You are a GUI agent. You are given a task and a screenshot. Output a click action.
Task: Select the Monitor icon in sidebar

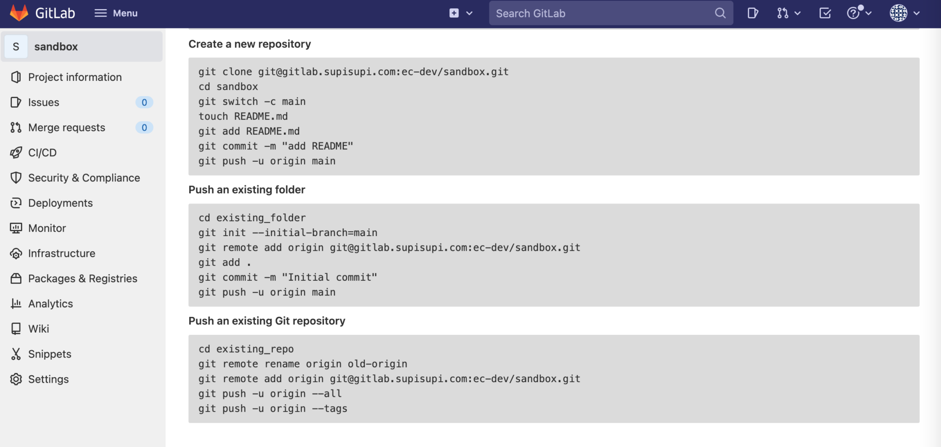(x=16, y=228)
